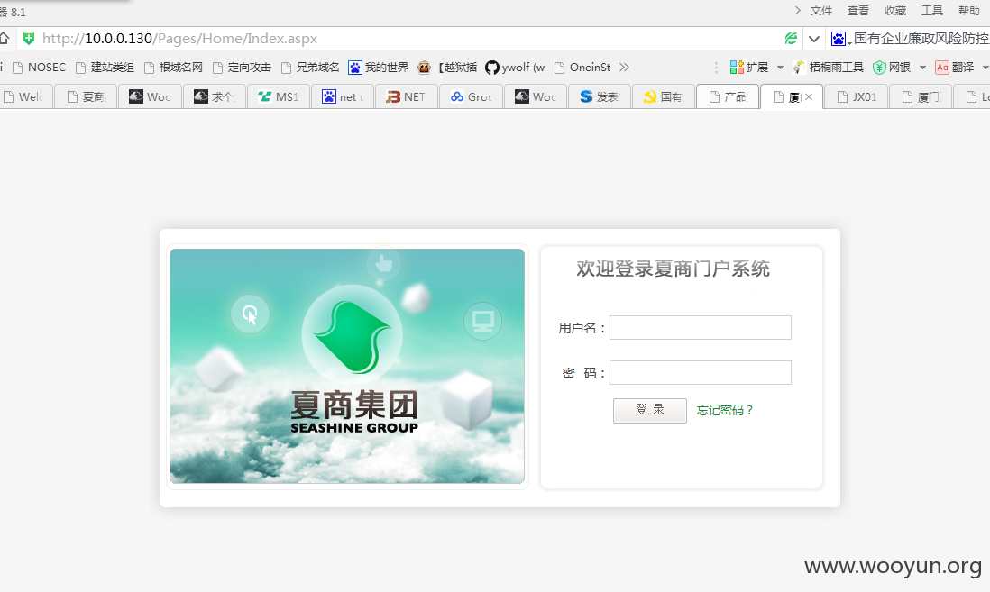The height and width of the screenshot is (592, 990).
Task: Switch to the JX01 tab
Action: (857, 96)
